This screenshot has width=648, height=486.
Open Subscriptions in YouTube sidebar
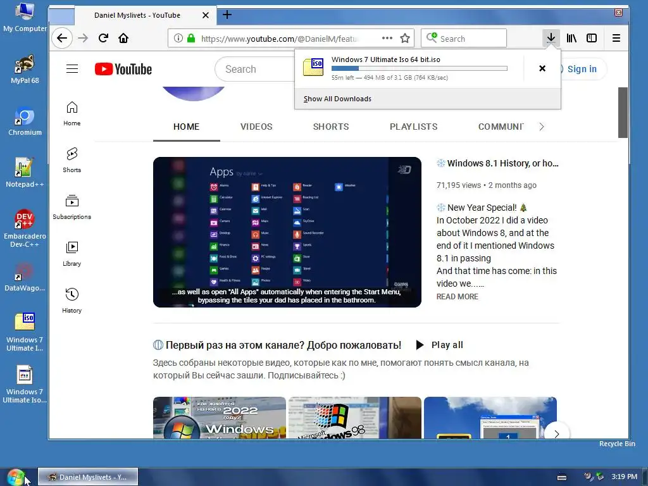point(72,207)
